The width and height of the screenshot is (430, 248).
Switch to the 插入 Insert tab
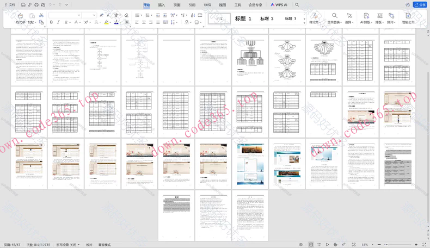click(162, 5)
